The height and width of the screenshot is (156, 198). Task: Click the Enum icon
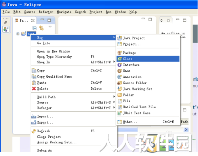click(120, 71)
